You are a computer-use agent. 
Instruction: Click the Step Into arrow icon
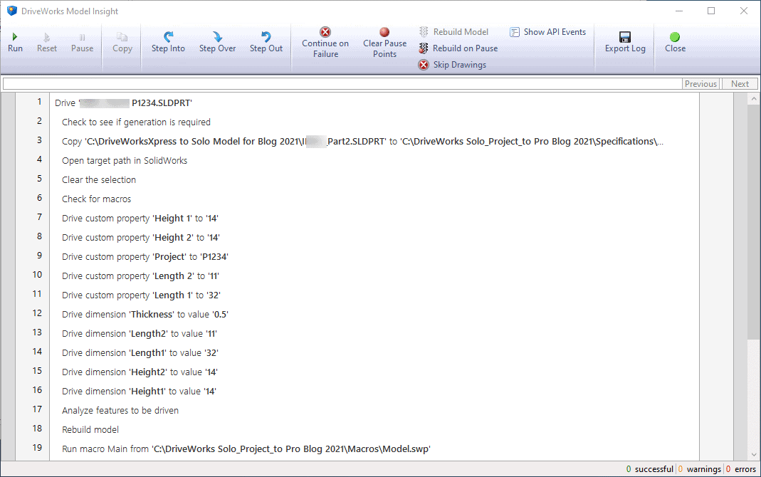[168, 37]
